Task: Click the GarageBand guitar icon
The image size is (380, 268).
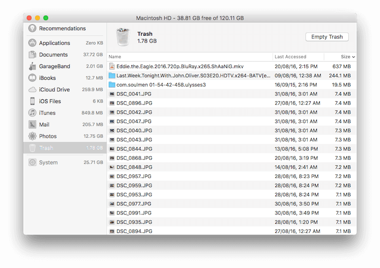Action: (x=32, y=67)
